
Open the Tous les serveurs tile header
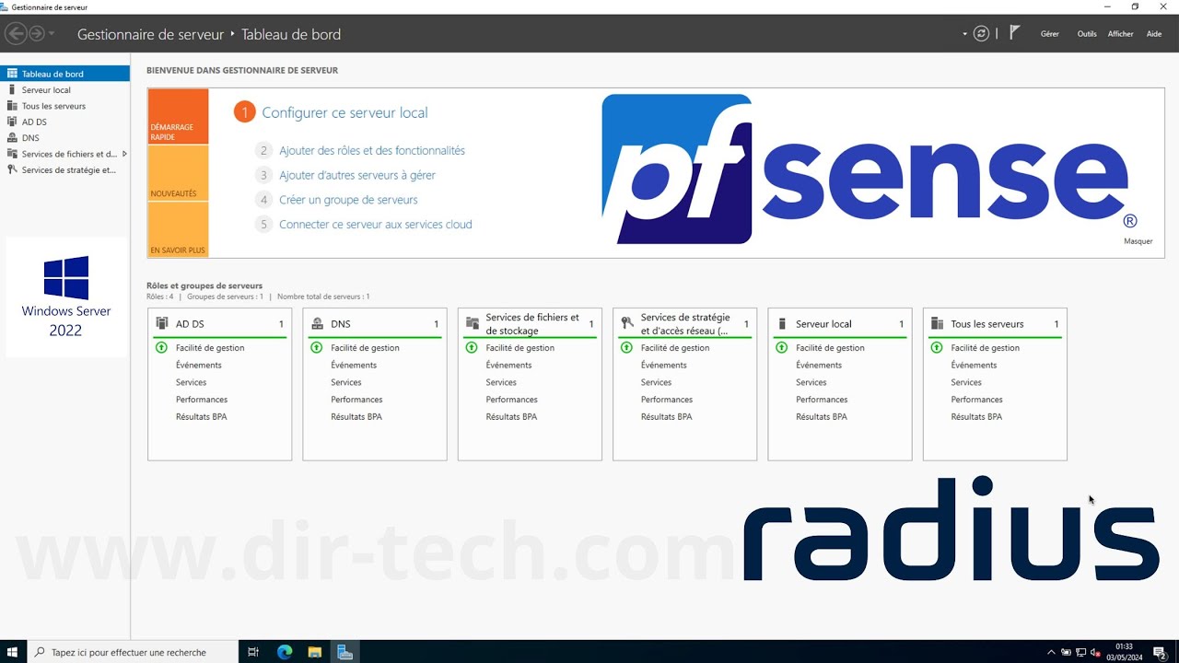point(995,324)
